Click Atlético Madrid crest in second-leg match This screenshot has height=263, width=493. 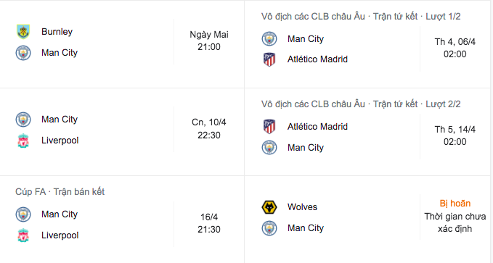269,127
